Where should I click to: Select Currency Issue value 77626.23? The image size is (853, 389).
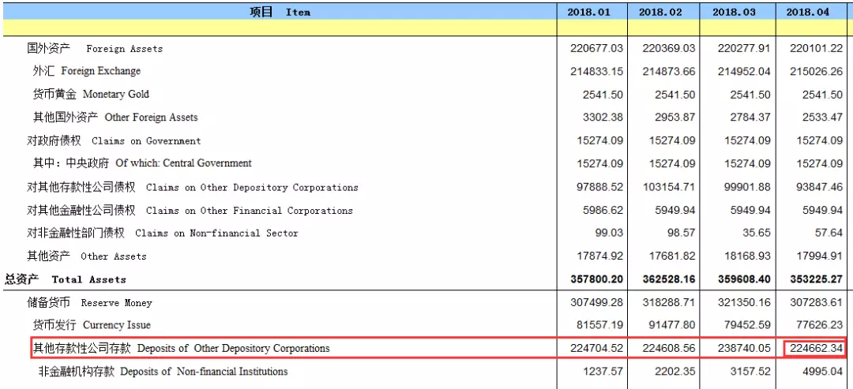820,325
